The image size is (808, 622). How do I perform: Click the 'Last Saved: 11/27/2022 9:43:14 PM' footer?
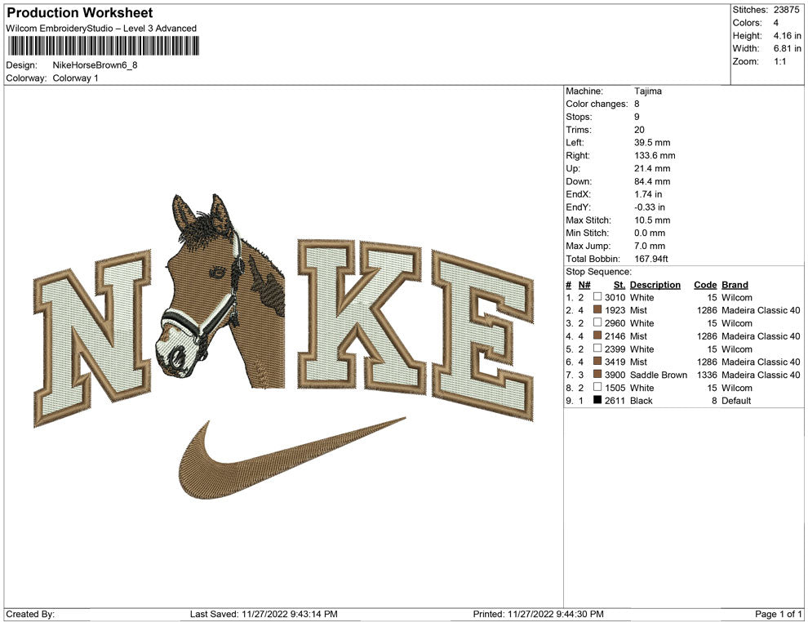pos(264,614)
